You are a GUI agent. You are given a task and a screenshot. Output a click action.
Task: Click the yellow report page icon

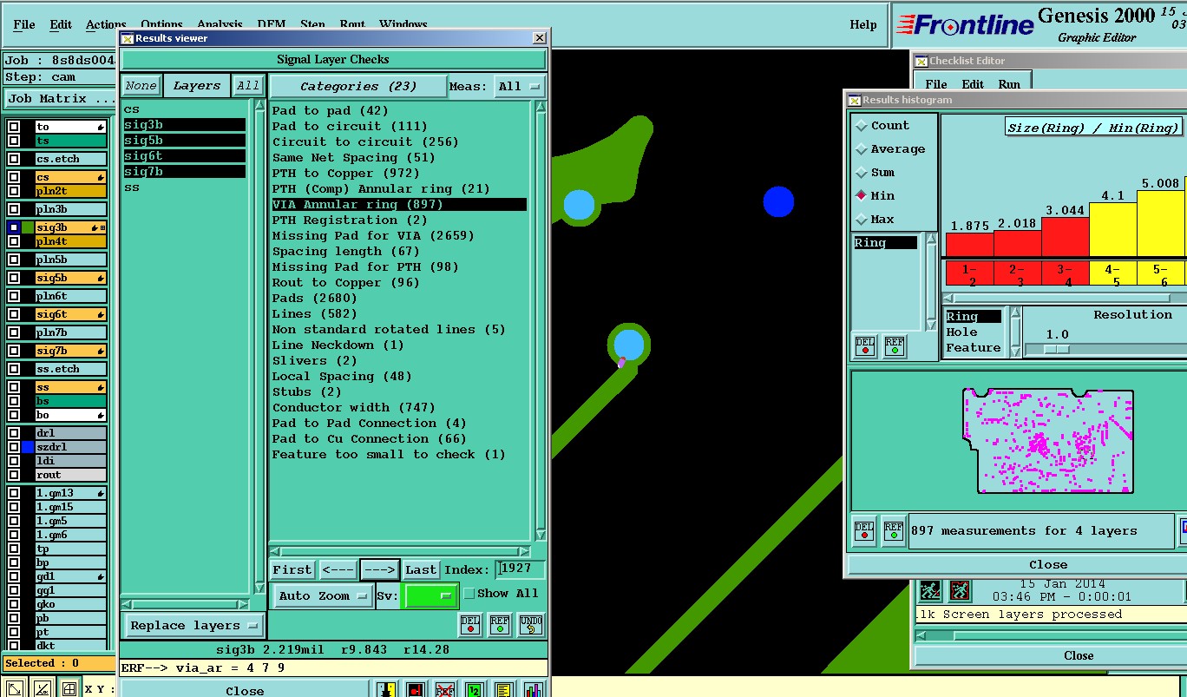504,690
